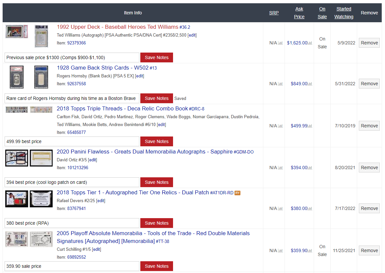
Task: Click edit link for Ted Williams autograph
Action: pyautogui.click(x=192, y=35)
